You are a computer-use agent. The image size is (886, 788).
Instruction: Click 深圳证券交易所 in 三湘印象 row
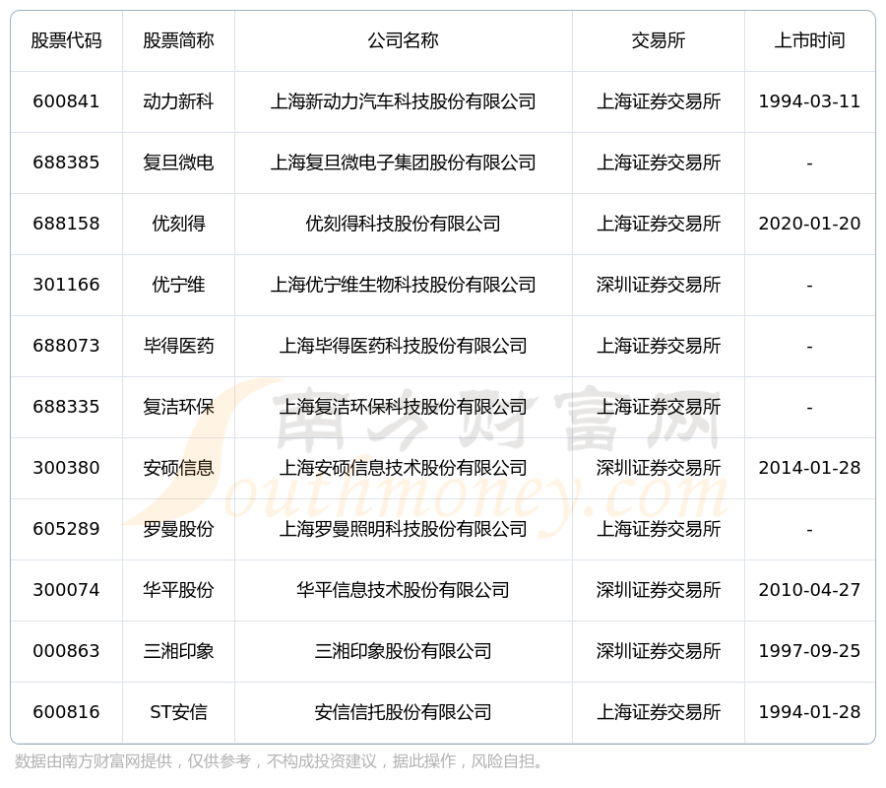659,651
